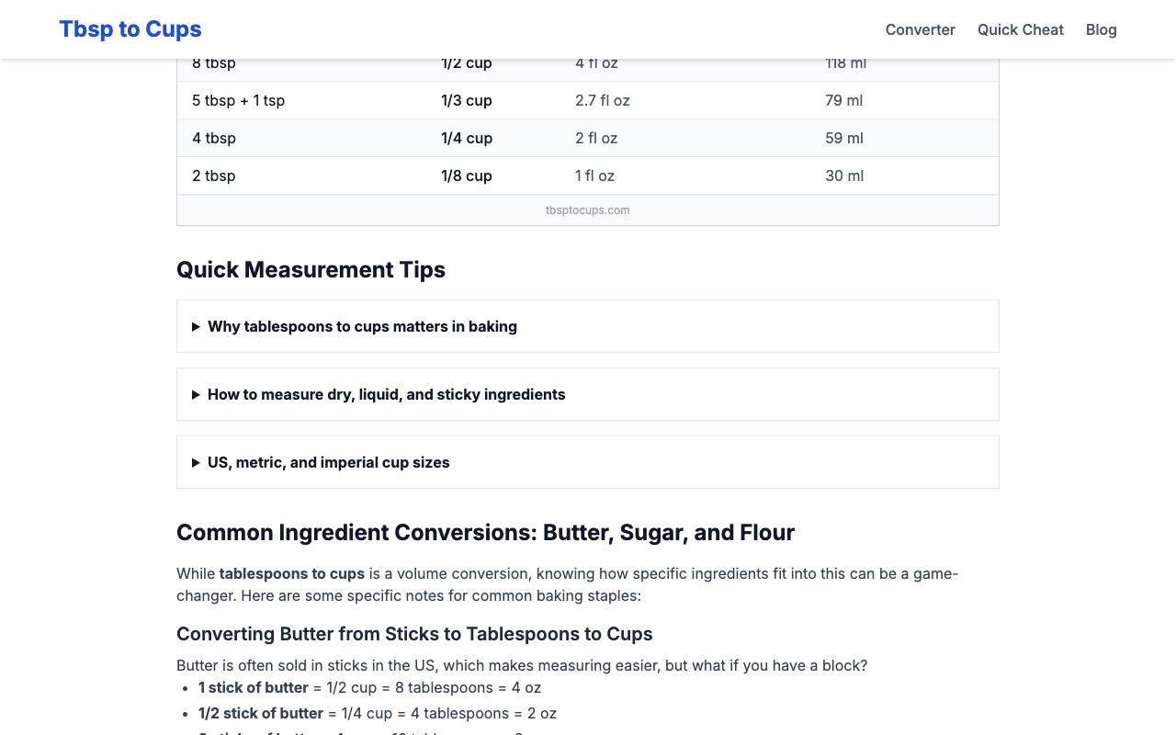
Task: Visit the Blog nav link
Action: (x=1101, y=29)
